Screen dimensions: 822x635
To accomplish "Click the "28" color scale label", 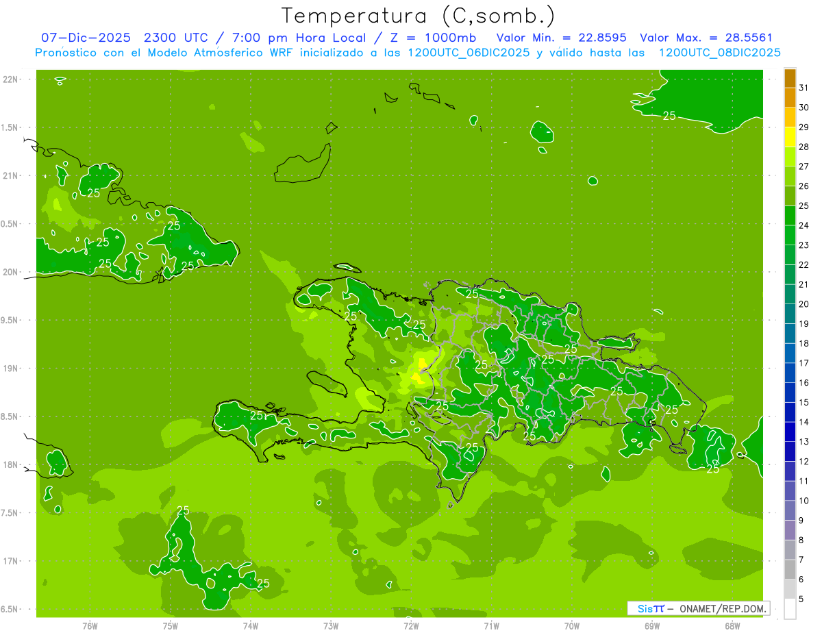I will click(x=804, y=147).
